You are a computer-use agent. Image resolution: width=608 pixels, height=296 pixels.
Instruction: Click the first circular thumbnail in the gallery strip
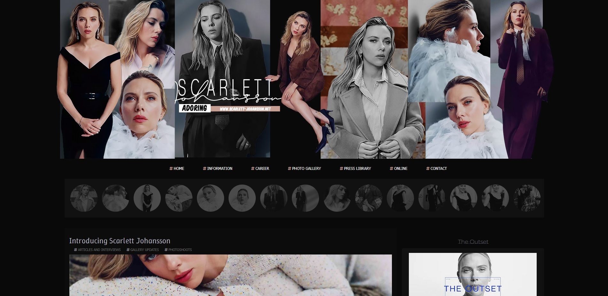coord(84,198)
